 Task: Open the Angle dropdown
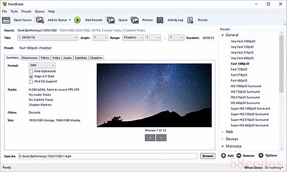(100, 38)
